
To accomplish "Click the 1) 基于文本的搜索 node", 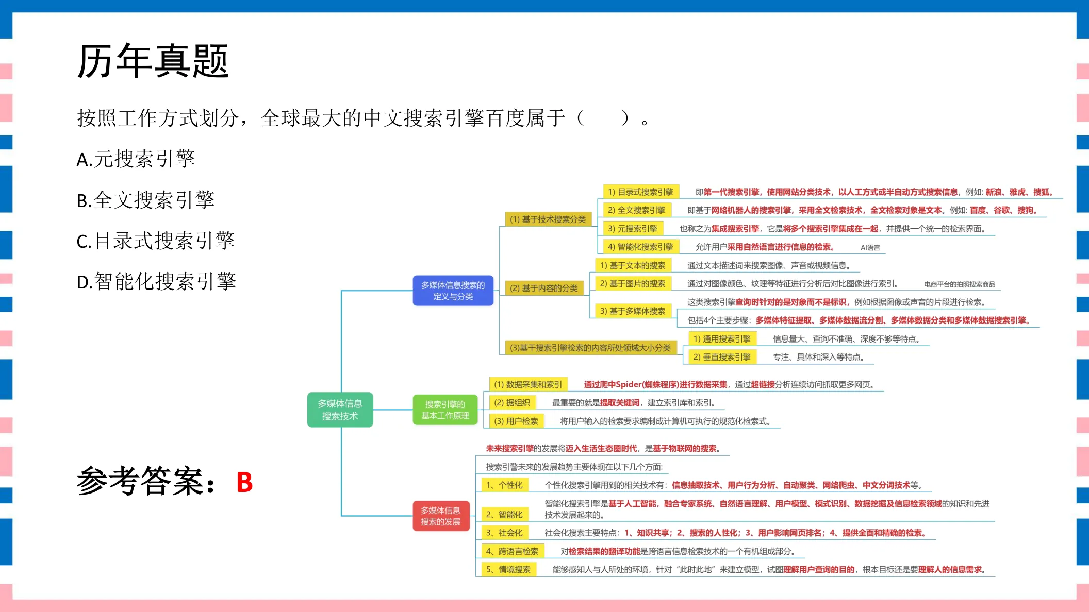I will pos(633,265).
